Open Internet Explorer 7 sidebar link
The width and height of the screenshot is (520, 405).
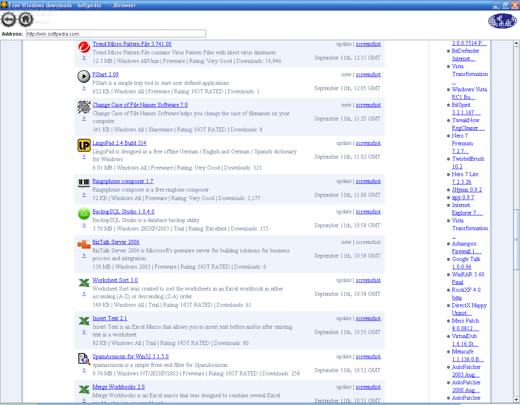pos(467,209)
